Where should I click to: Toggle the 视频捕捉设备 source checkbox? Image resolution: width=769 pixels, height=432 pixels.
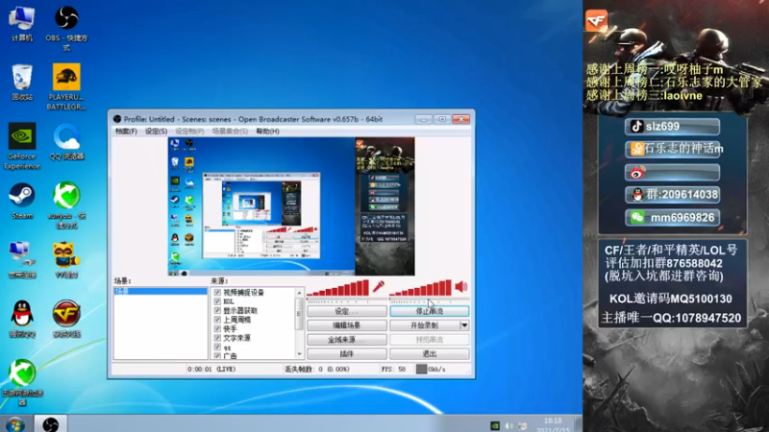[217, 293]
